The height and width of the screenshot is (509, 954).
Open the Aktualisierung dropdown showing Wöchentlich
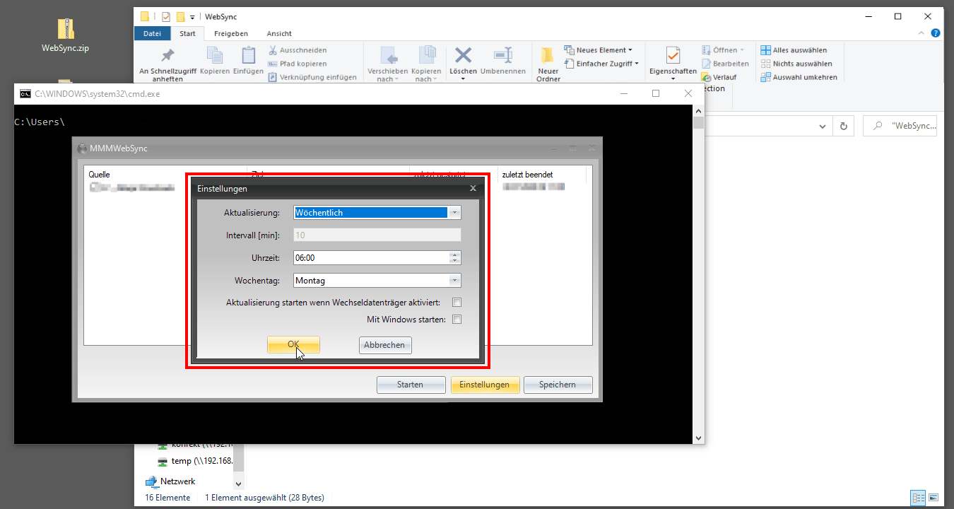[x=454, y=213]
